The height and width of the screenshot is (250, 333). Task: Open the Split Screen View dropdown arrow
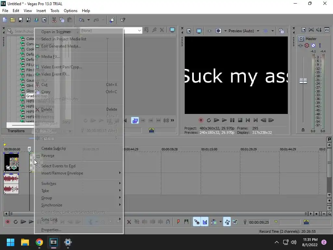coord(225,31)
